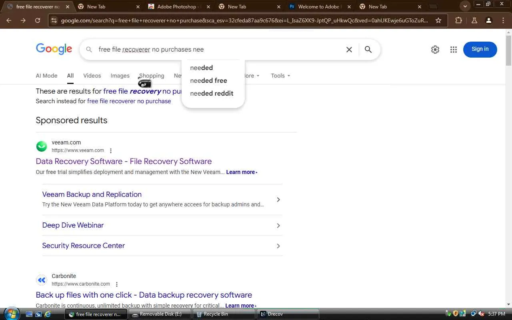This screenshot has height=320, width=512.
Task: Click the network tray icon
Action: 474,314
